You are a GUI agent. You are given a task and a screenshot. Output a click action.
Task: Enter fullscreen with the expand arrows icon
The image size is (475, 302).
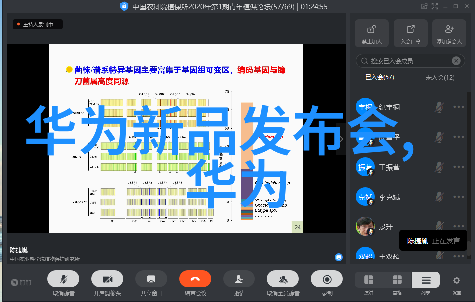(435, 6)
